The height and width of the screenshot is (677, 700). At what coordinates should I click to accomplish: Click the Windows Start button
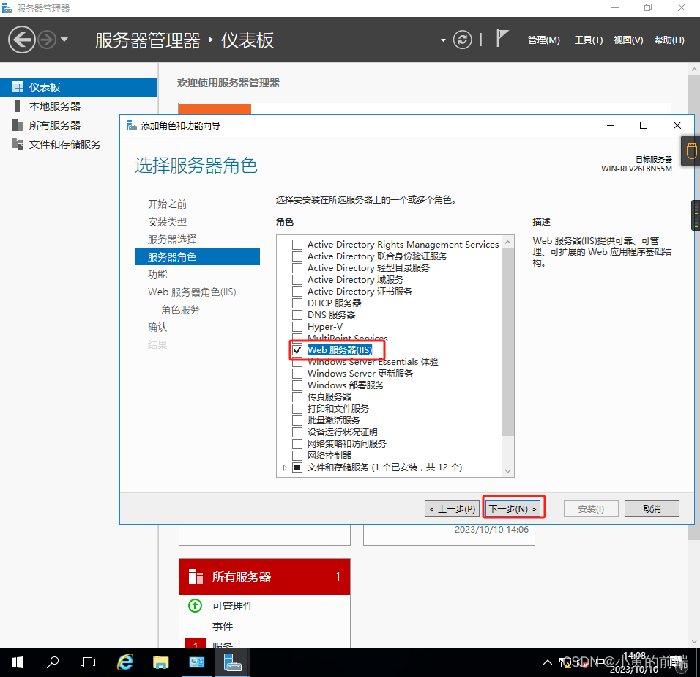(17, 662)
